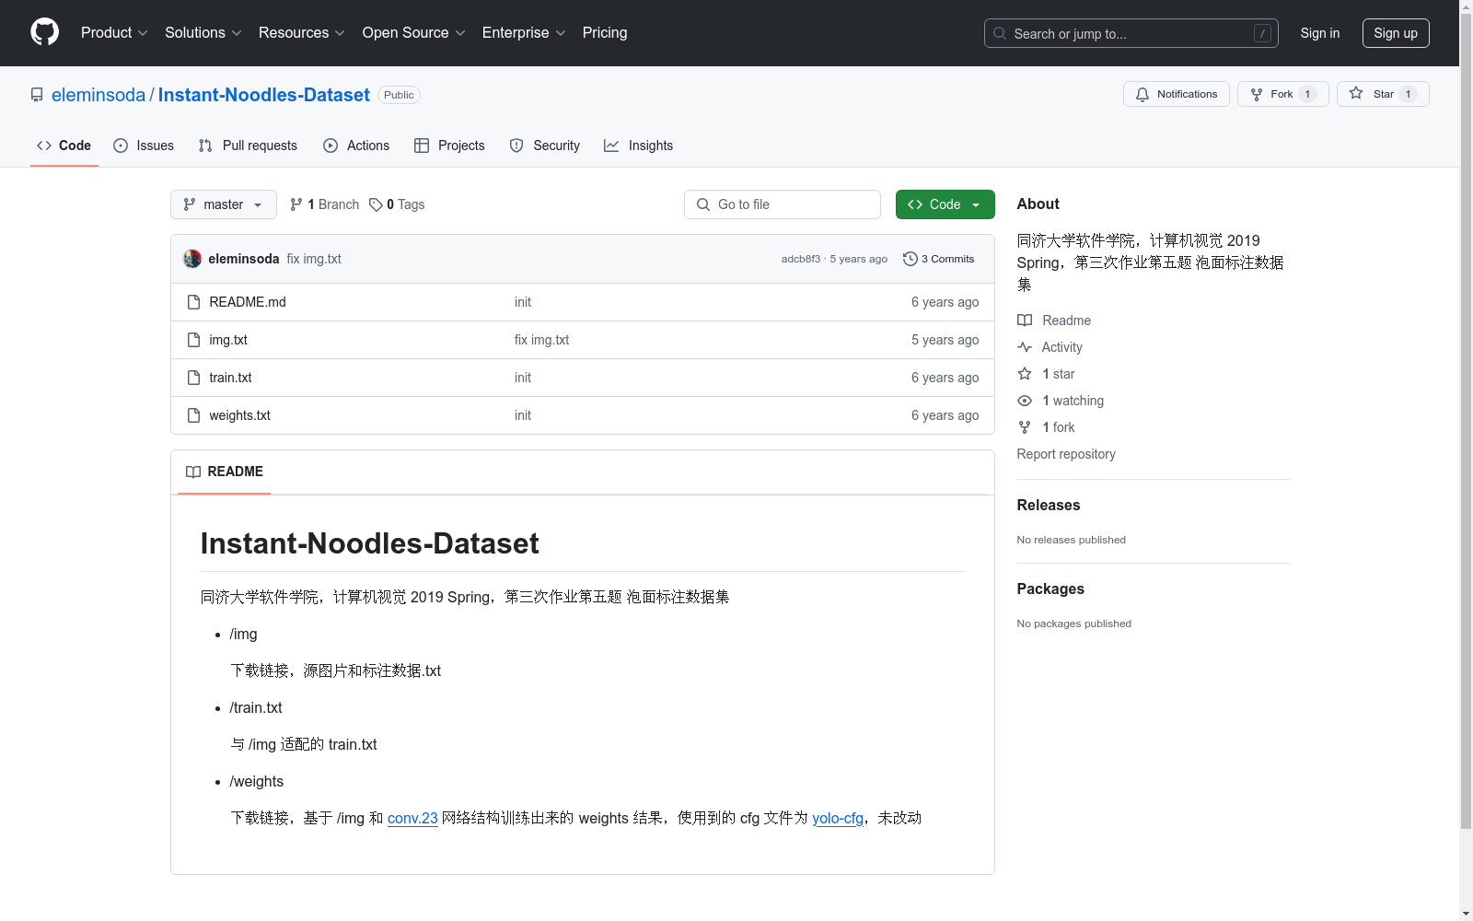Click the Search or jump to field

coord(1131,33)
